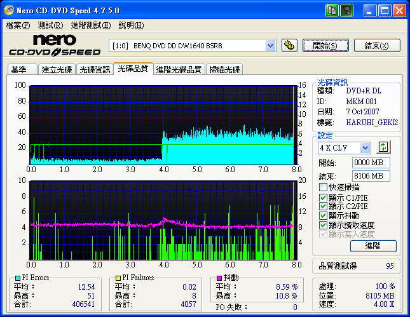Open the 說明(H) menu
This screenshot has width=410, height=317.
(131, 25)
